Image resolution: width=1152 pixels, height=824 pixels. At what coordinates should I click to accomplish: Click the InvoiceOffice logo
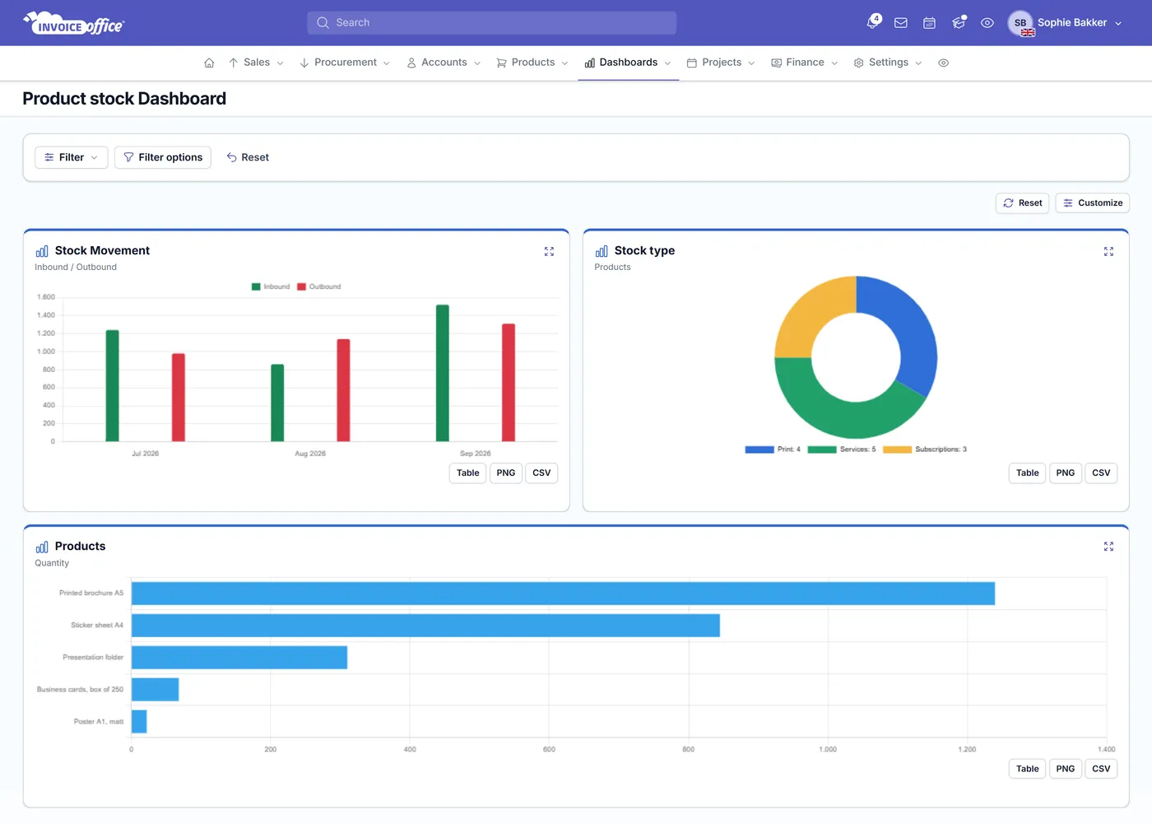point(74,24)
